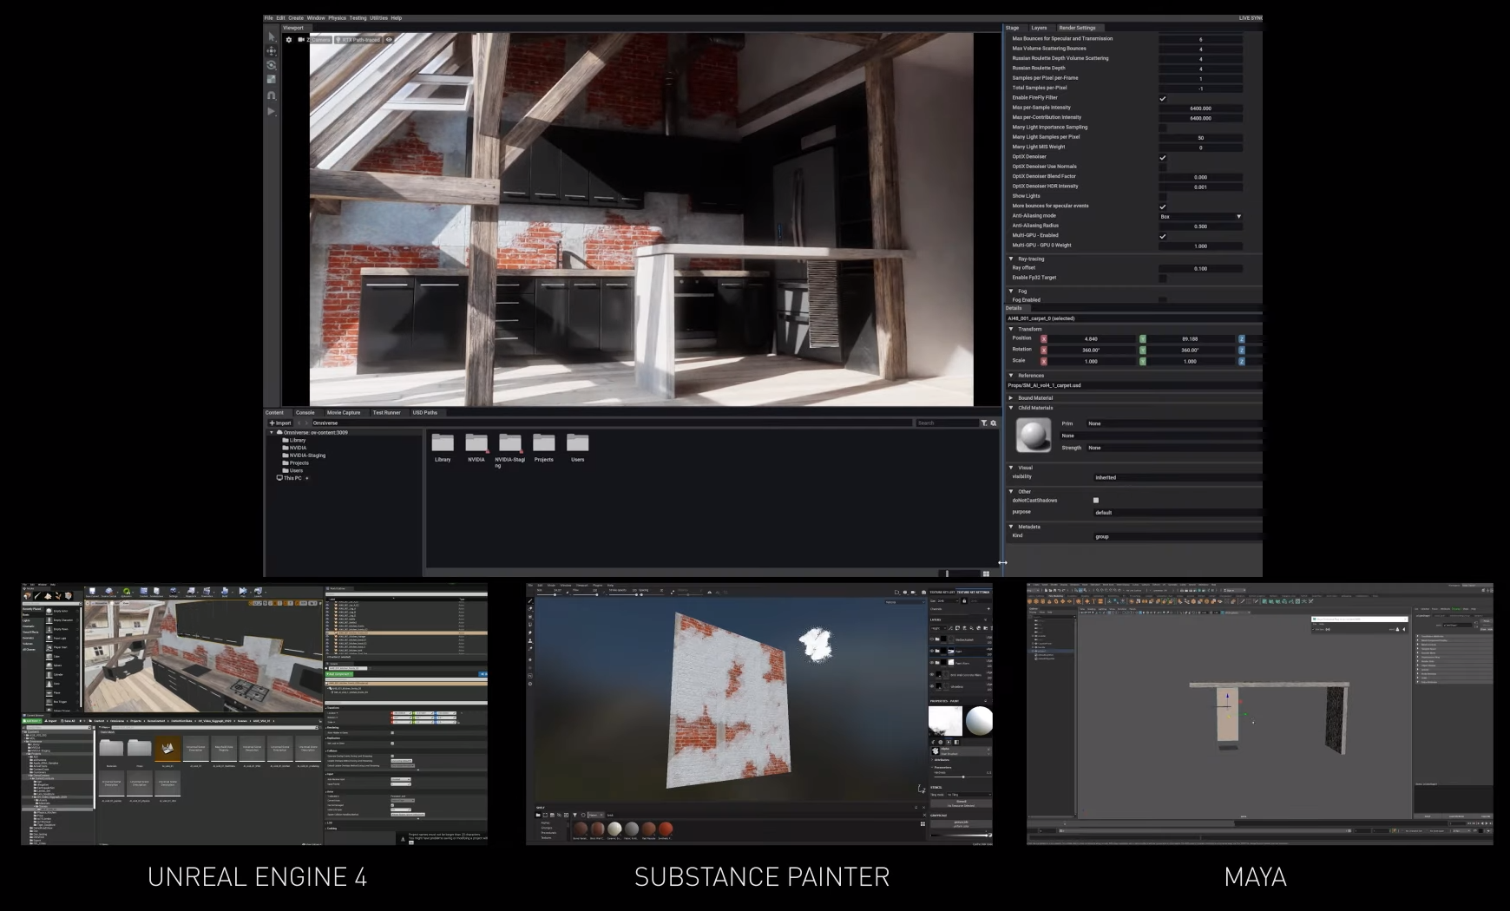This screenshot has width=1510, height=911.
Task: Open the Projects folder thumbnail
Action: 544,443
